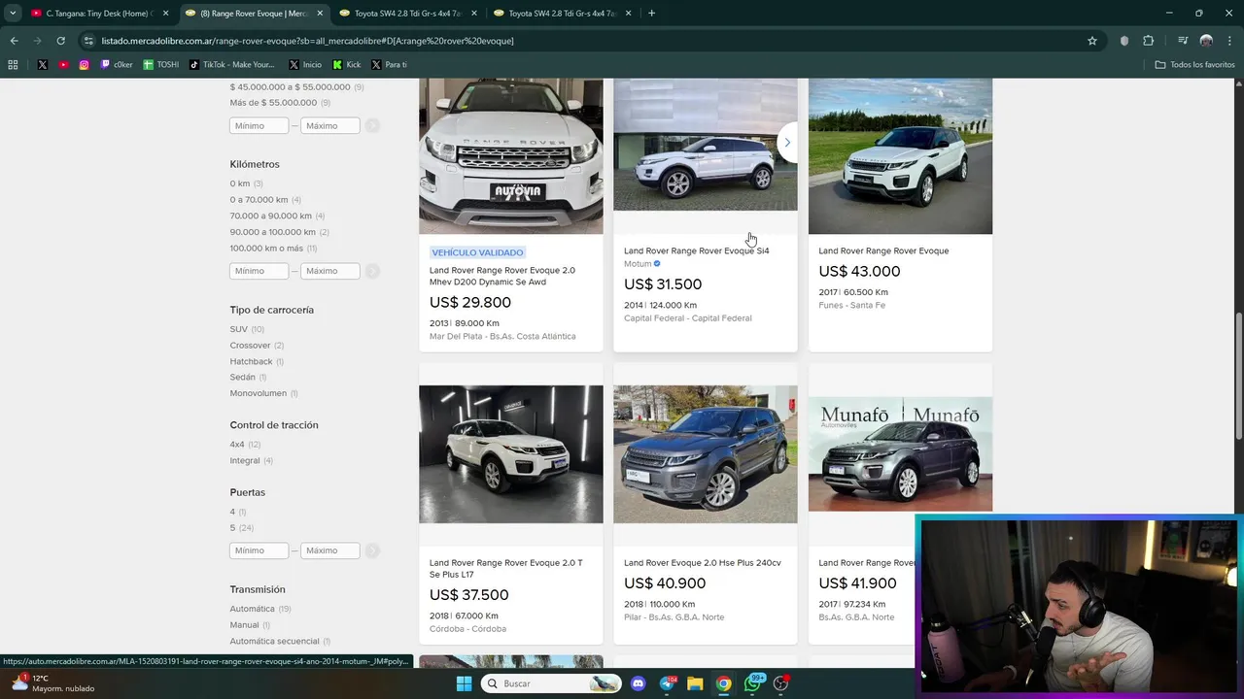Open the Chrome profile avatar

click(x=1206, y=41)
